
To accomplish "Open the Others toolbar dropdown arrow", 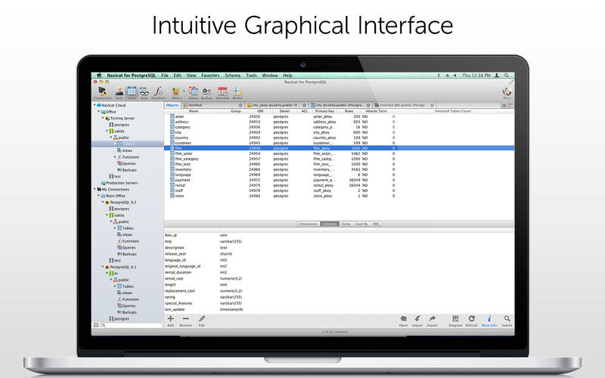I will click(183, 91).
